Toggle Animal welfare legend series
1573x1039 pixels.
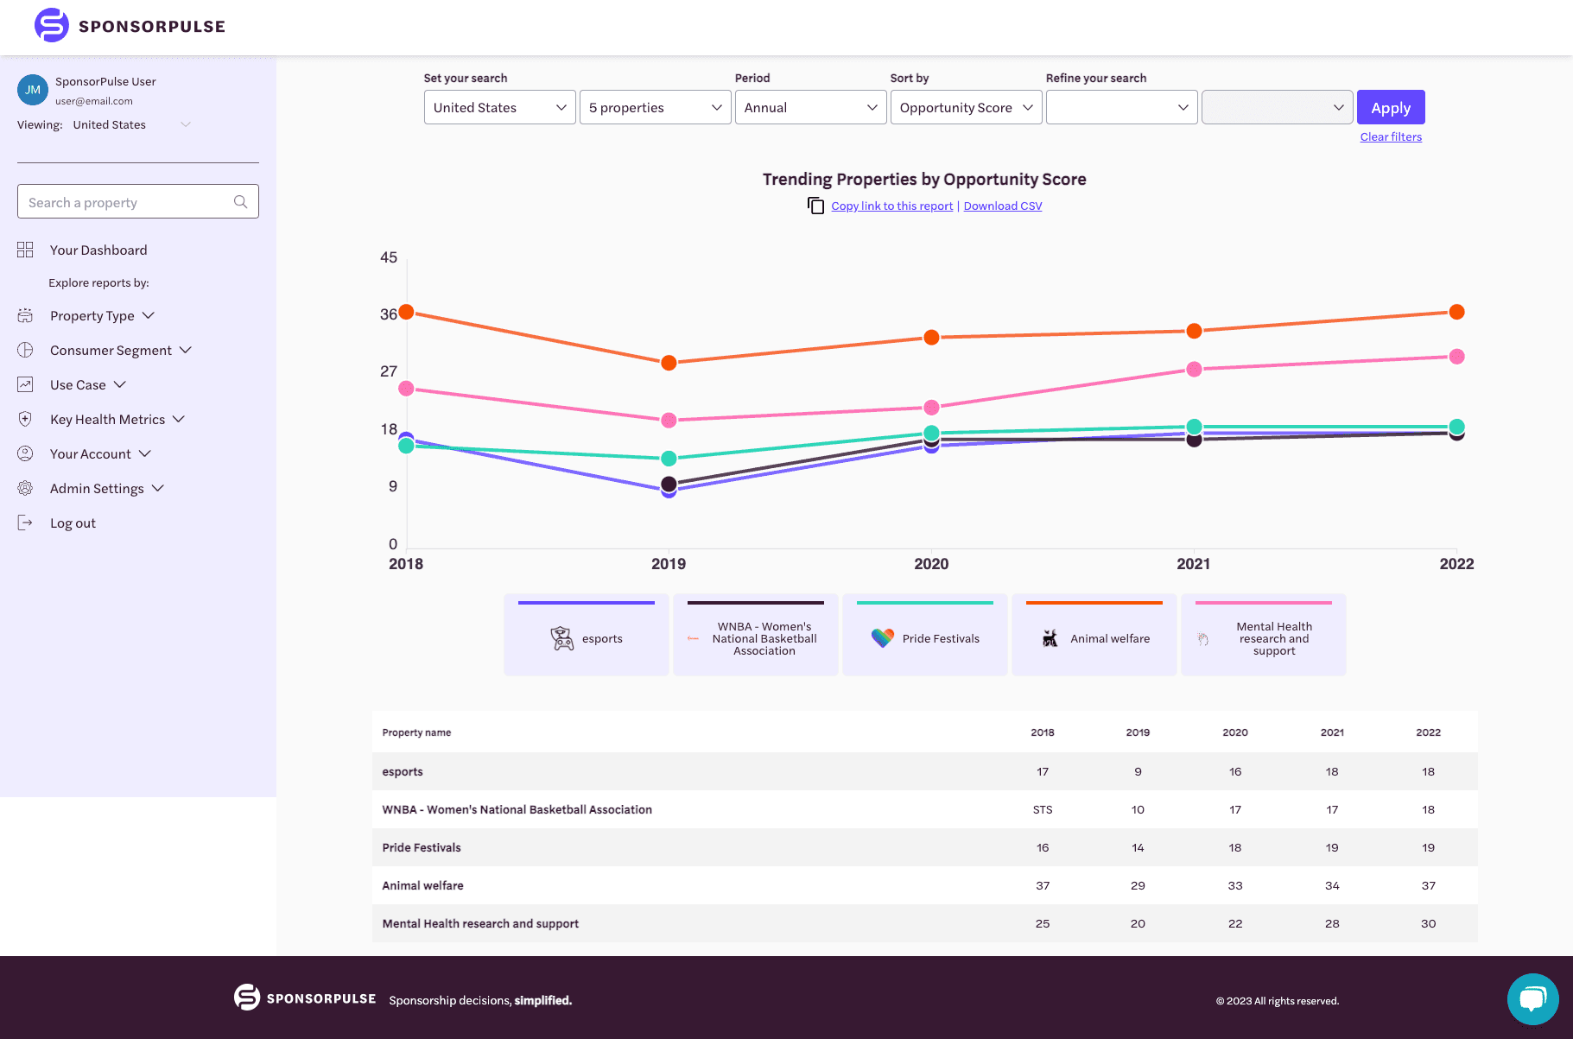point(1094,635)
